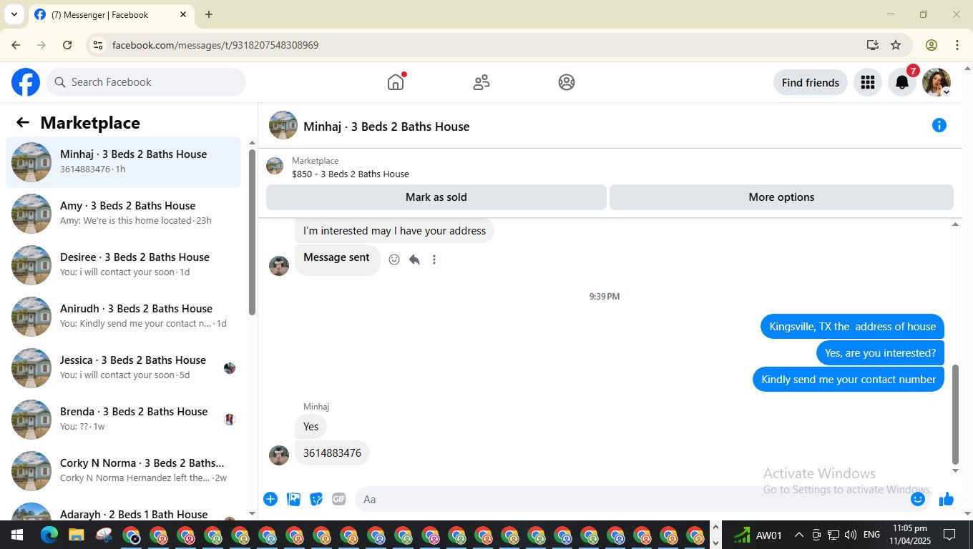This screenshot has width=973, height=549.
Task: Attach a photo with the image icon
Action: click(293, 499)
